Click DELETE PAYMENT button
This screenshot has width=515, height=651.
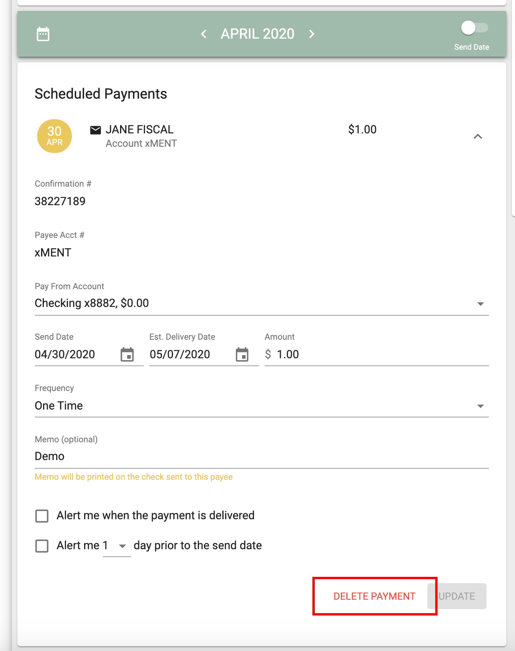pyautogui.click(x=374, y=596)
